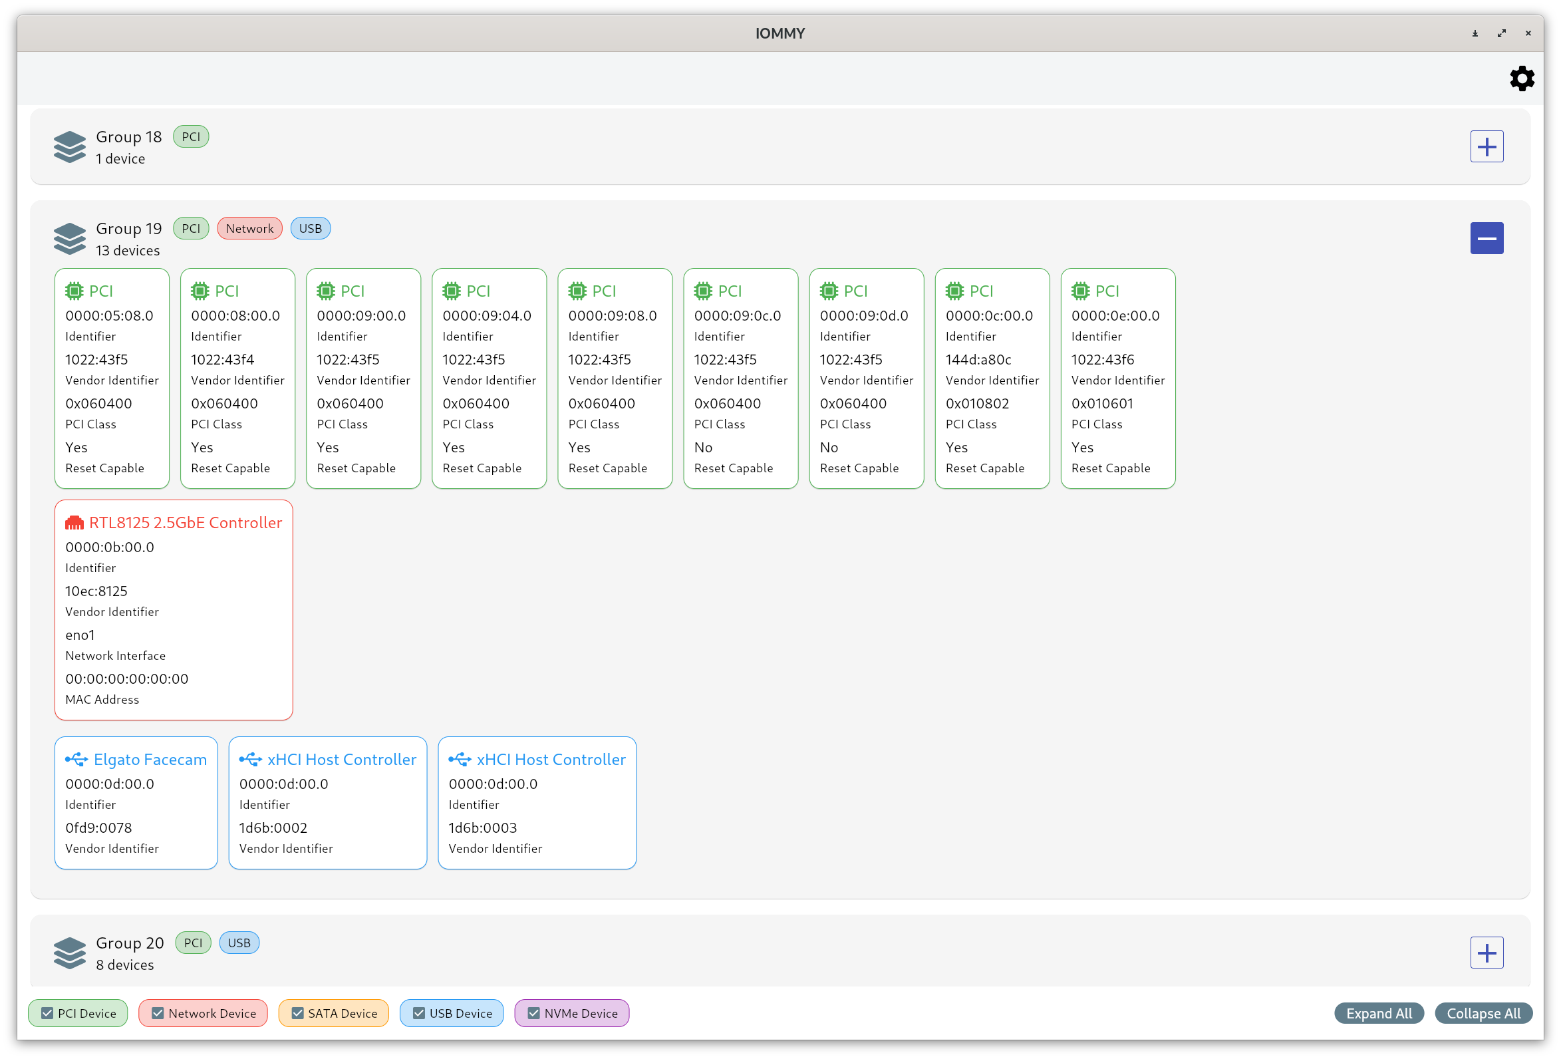The image size is (1561, 1059).
Task: Toggle the Network Device filter checkbox
Action: [158, 1013]
